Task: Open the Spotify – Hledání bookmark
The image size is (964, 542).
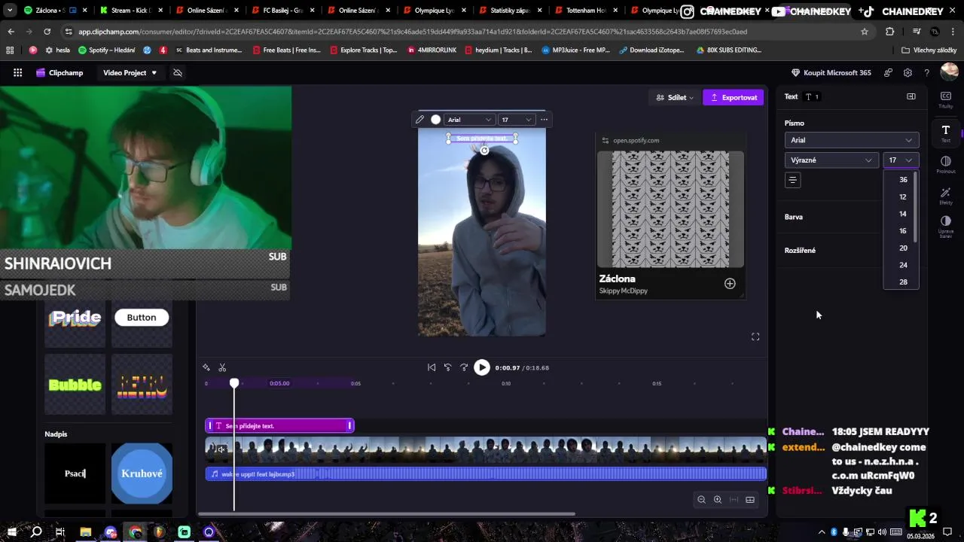Action: (107, 50)
